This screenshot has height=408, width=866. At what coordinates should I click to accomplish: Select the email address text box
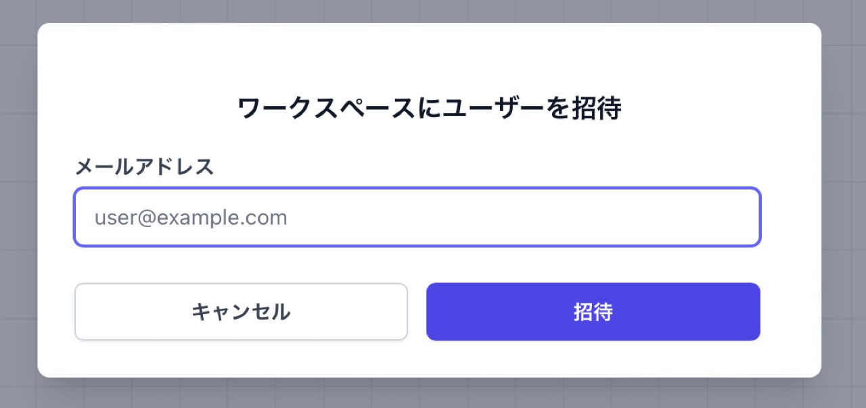(x=417, y=217)
